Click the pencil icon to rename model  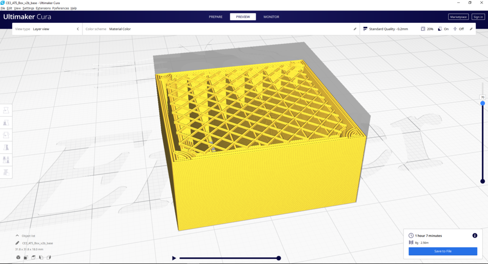18,243
